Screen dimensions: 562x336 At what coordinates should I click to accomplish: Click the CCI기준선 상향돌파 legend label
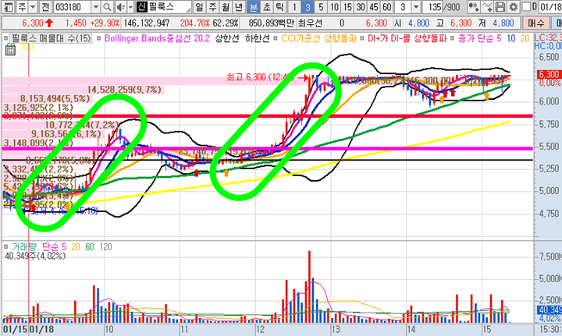coord(318,38)
